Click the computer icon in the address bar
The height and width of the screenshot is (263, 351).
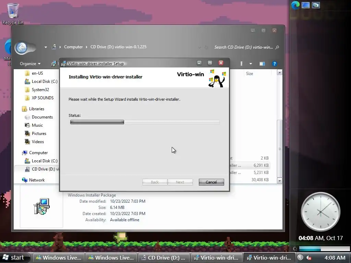coord(54,47)
